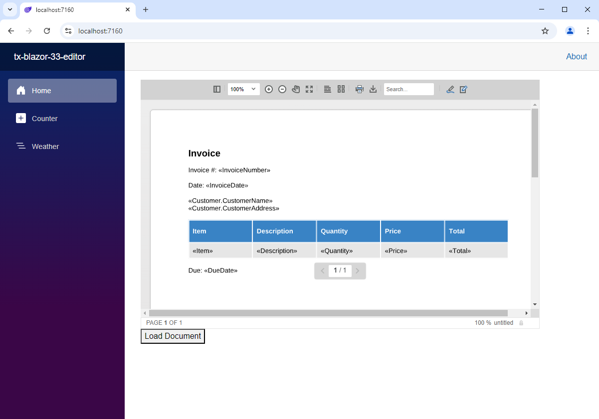599x419 pixels.
Task: Toggle the document lock in status bar
Action: (521, 322)
